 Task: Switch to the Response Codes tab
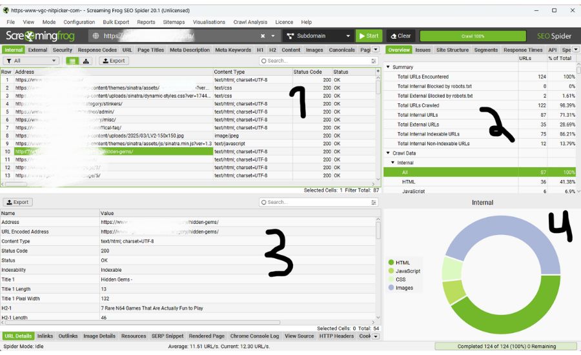point(97,50)
